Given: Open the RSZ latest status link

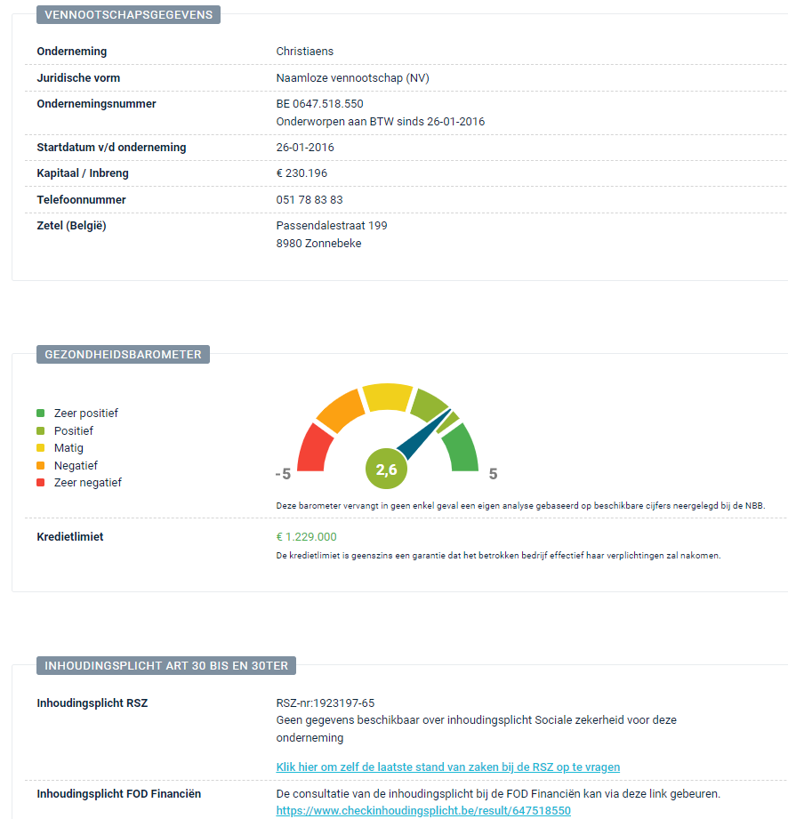Looking at the screenshot, I should (x=447, y=767).
